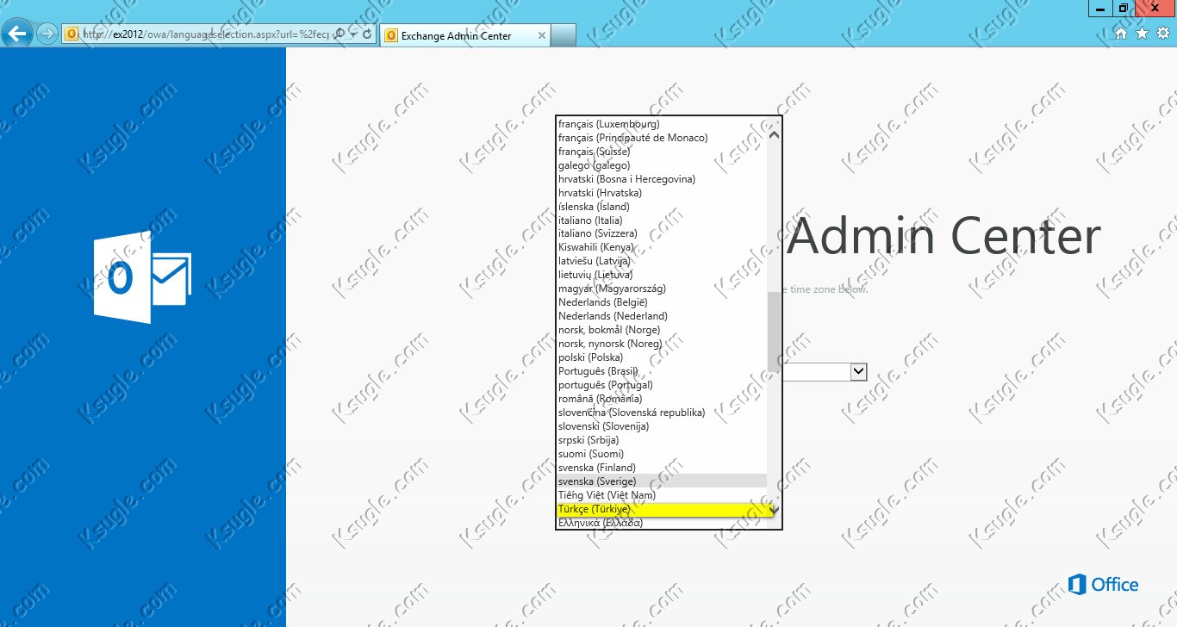Open browser Tools gear icon
Image resolution: width=1177 pixels, height=627 pixels.
tap(1162, 34)
